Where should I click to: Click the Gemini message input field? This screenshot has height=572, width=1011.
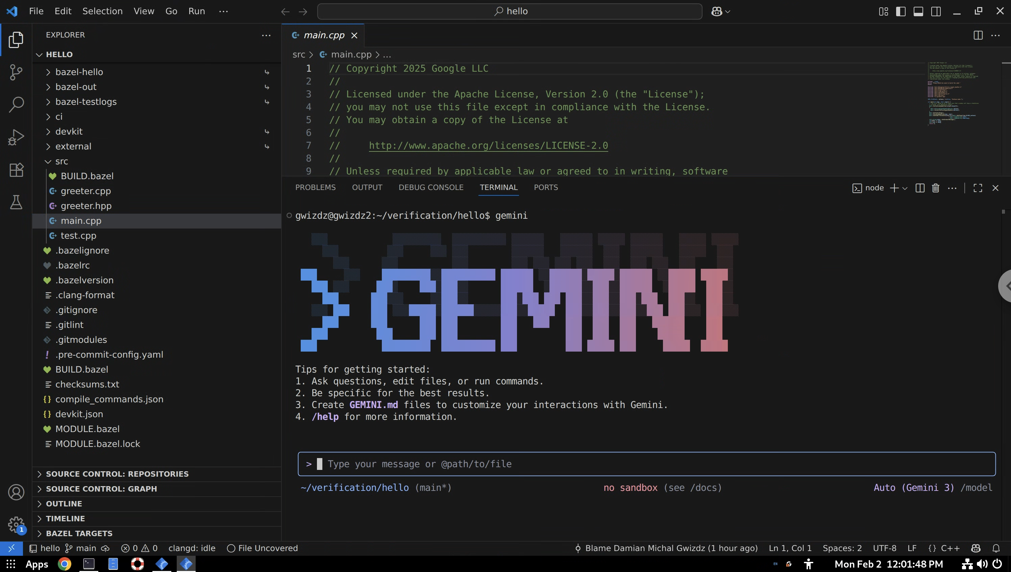(x=647, y=464)
